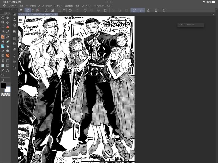The width and height of the screenshot is (218, 163).
Task: Undo the last action
Action: (71, 10)
